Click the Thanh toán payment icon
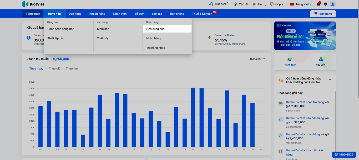The width and height of the screenshot is (359, 160). [290, 60]
